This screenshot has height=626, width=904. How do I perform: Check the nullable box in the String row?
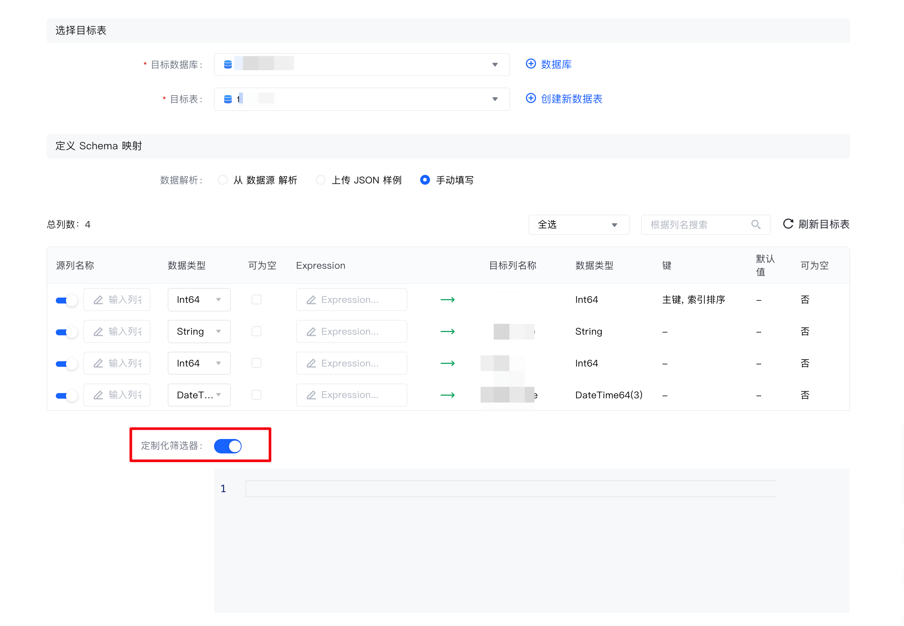coord(256,331)
